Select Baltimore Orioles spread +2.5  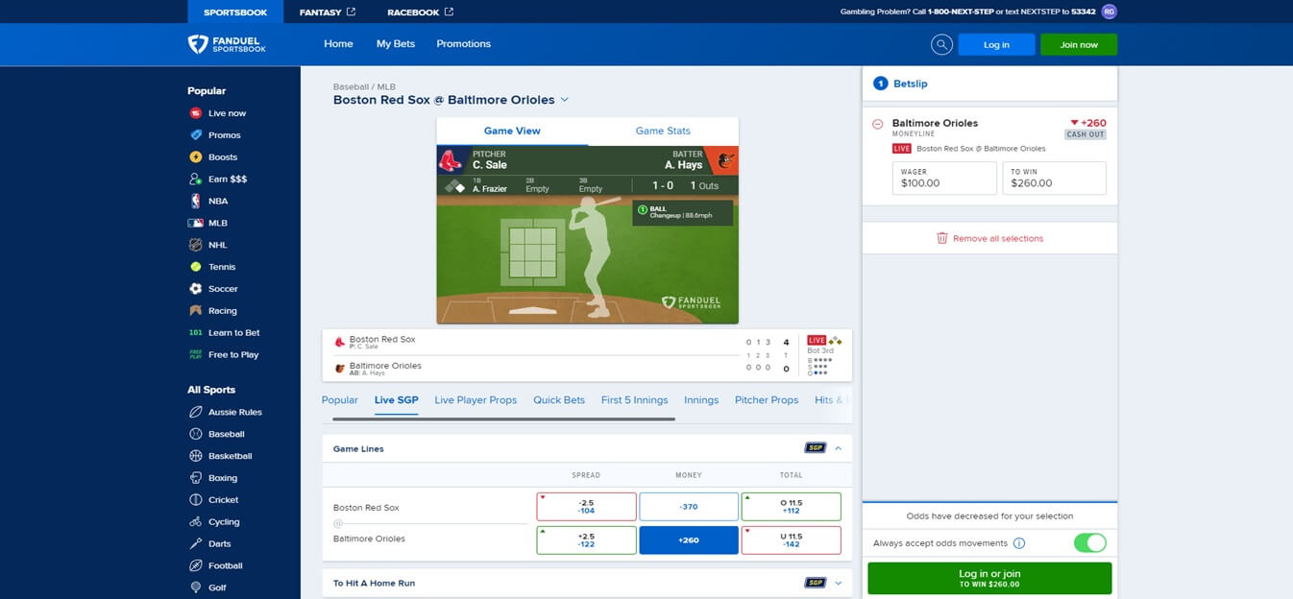[x=586, y=540]
